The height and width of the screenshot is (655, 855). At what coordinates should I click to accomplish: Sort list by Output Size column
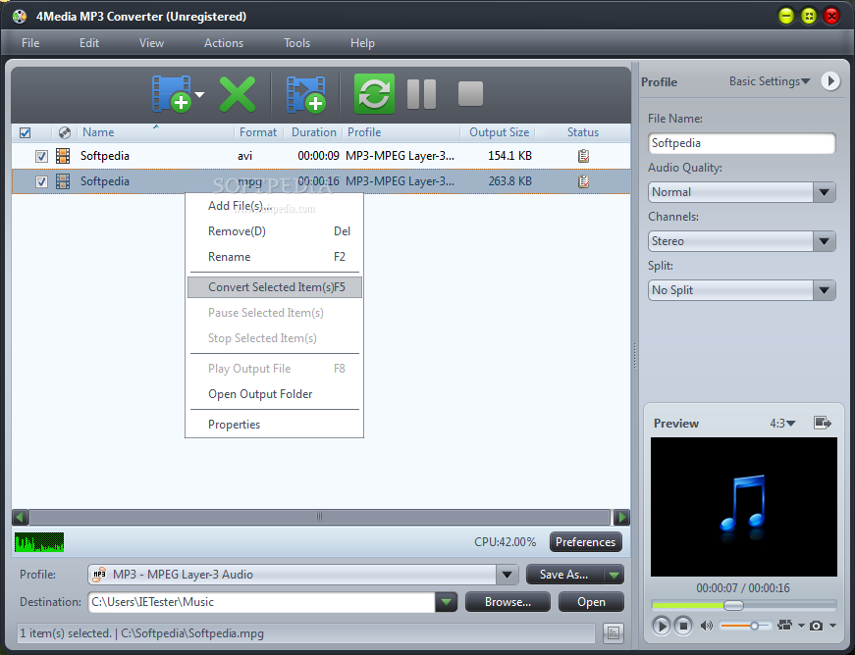(499, 132)
